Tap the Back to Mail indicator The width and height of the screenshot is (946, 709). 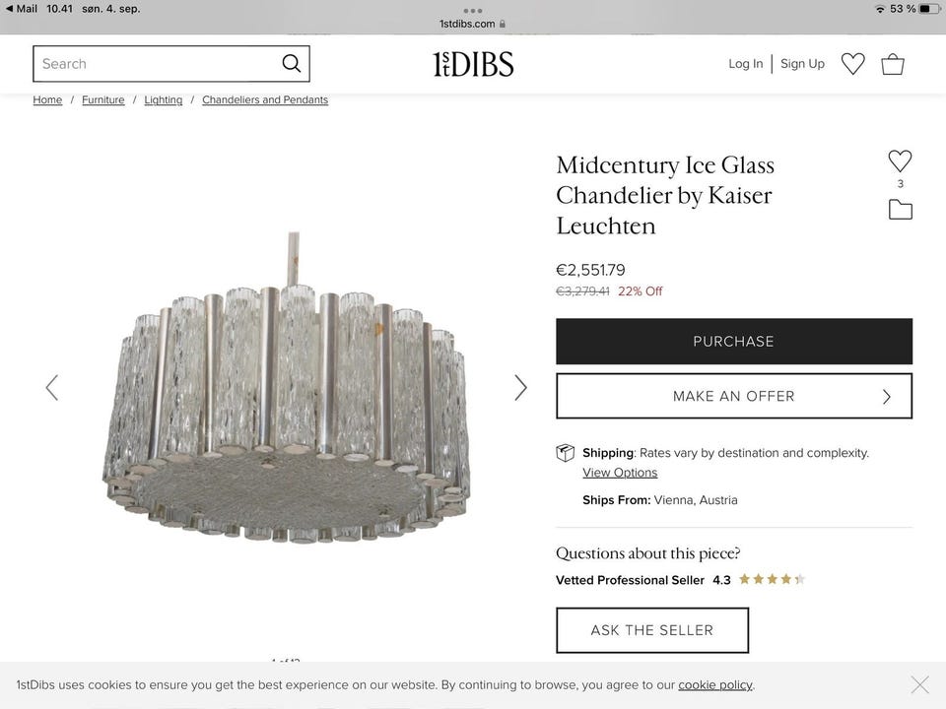point(22,9)
